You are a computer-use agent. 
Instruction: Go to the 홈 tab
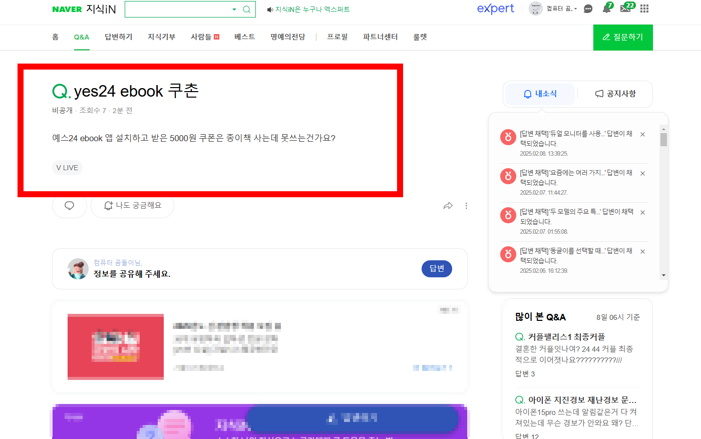[55, 37]
